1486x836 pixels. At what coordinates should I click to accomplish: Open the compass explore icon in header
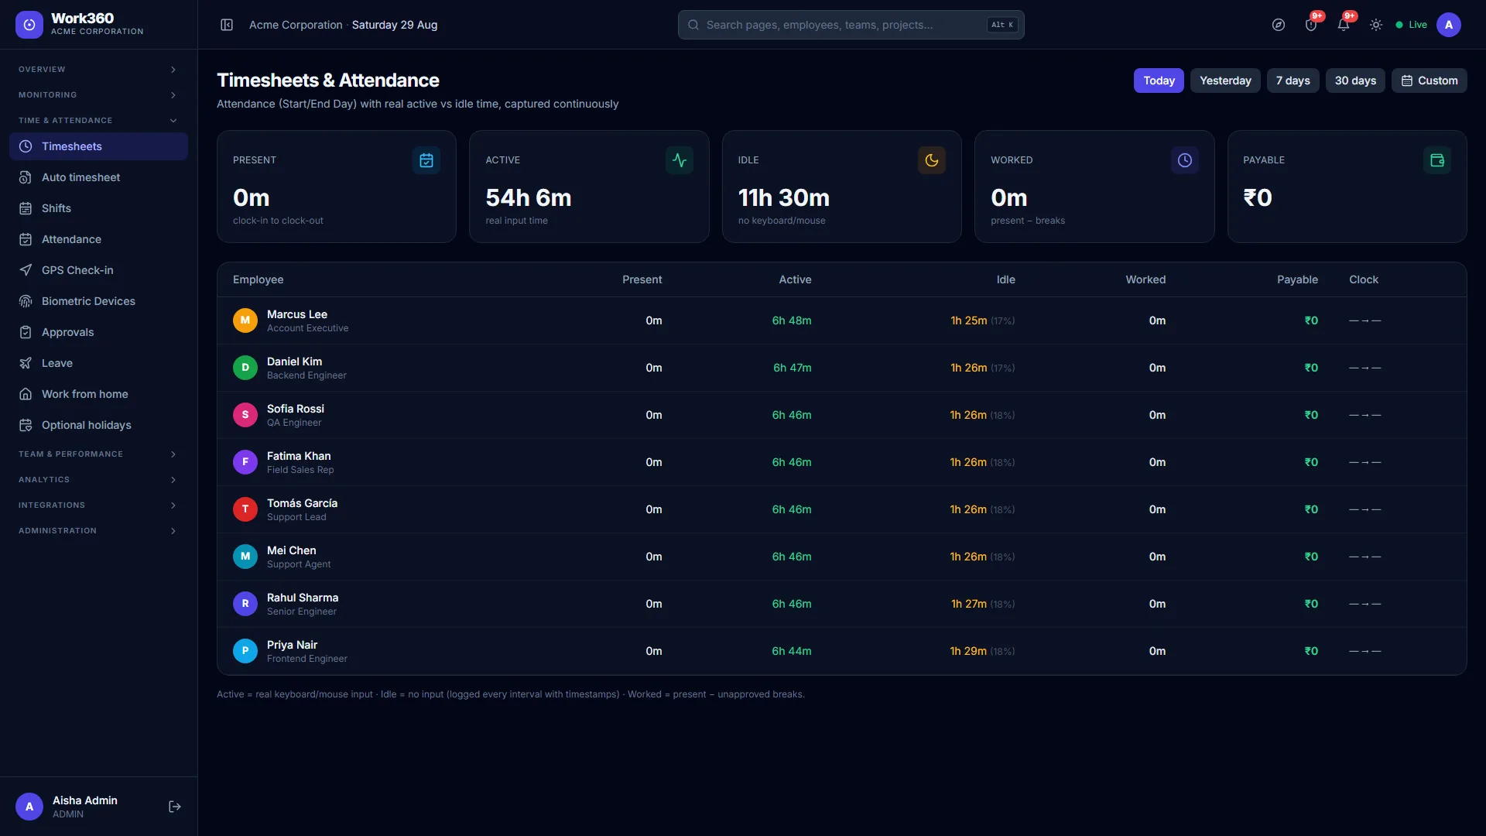[x=1279, y=25]
